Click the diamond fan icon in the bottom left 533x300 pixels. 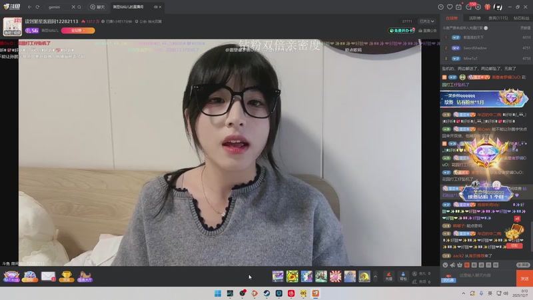pos(11,277)
